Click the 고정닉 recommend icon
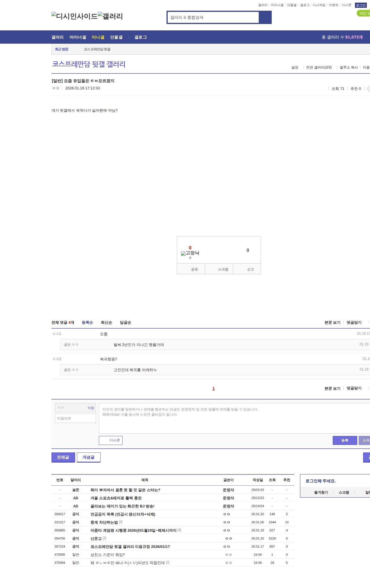Screen dimensions: 370x567 [190, 253]
